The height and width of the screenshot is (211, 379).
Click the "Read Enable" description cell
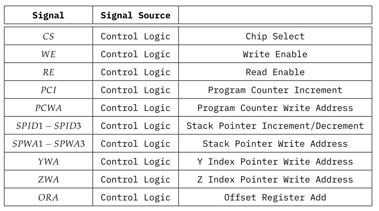pos(275,72)
